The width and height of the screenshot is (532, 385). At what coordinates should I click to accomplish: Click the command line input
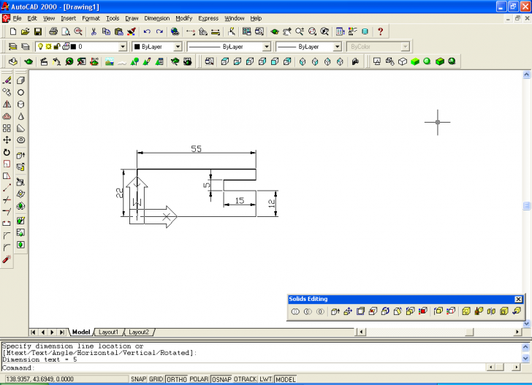point(243,367)
